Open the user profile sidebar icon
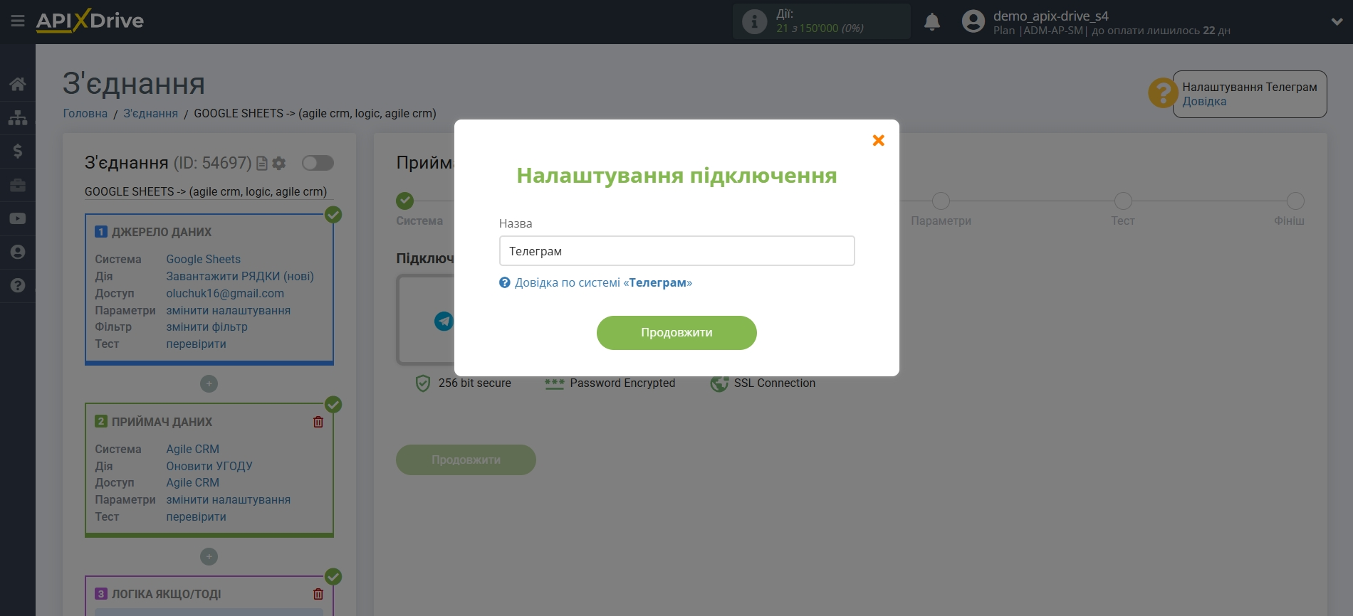 click(x=18, y=252)
